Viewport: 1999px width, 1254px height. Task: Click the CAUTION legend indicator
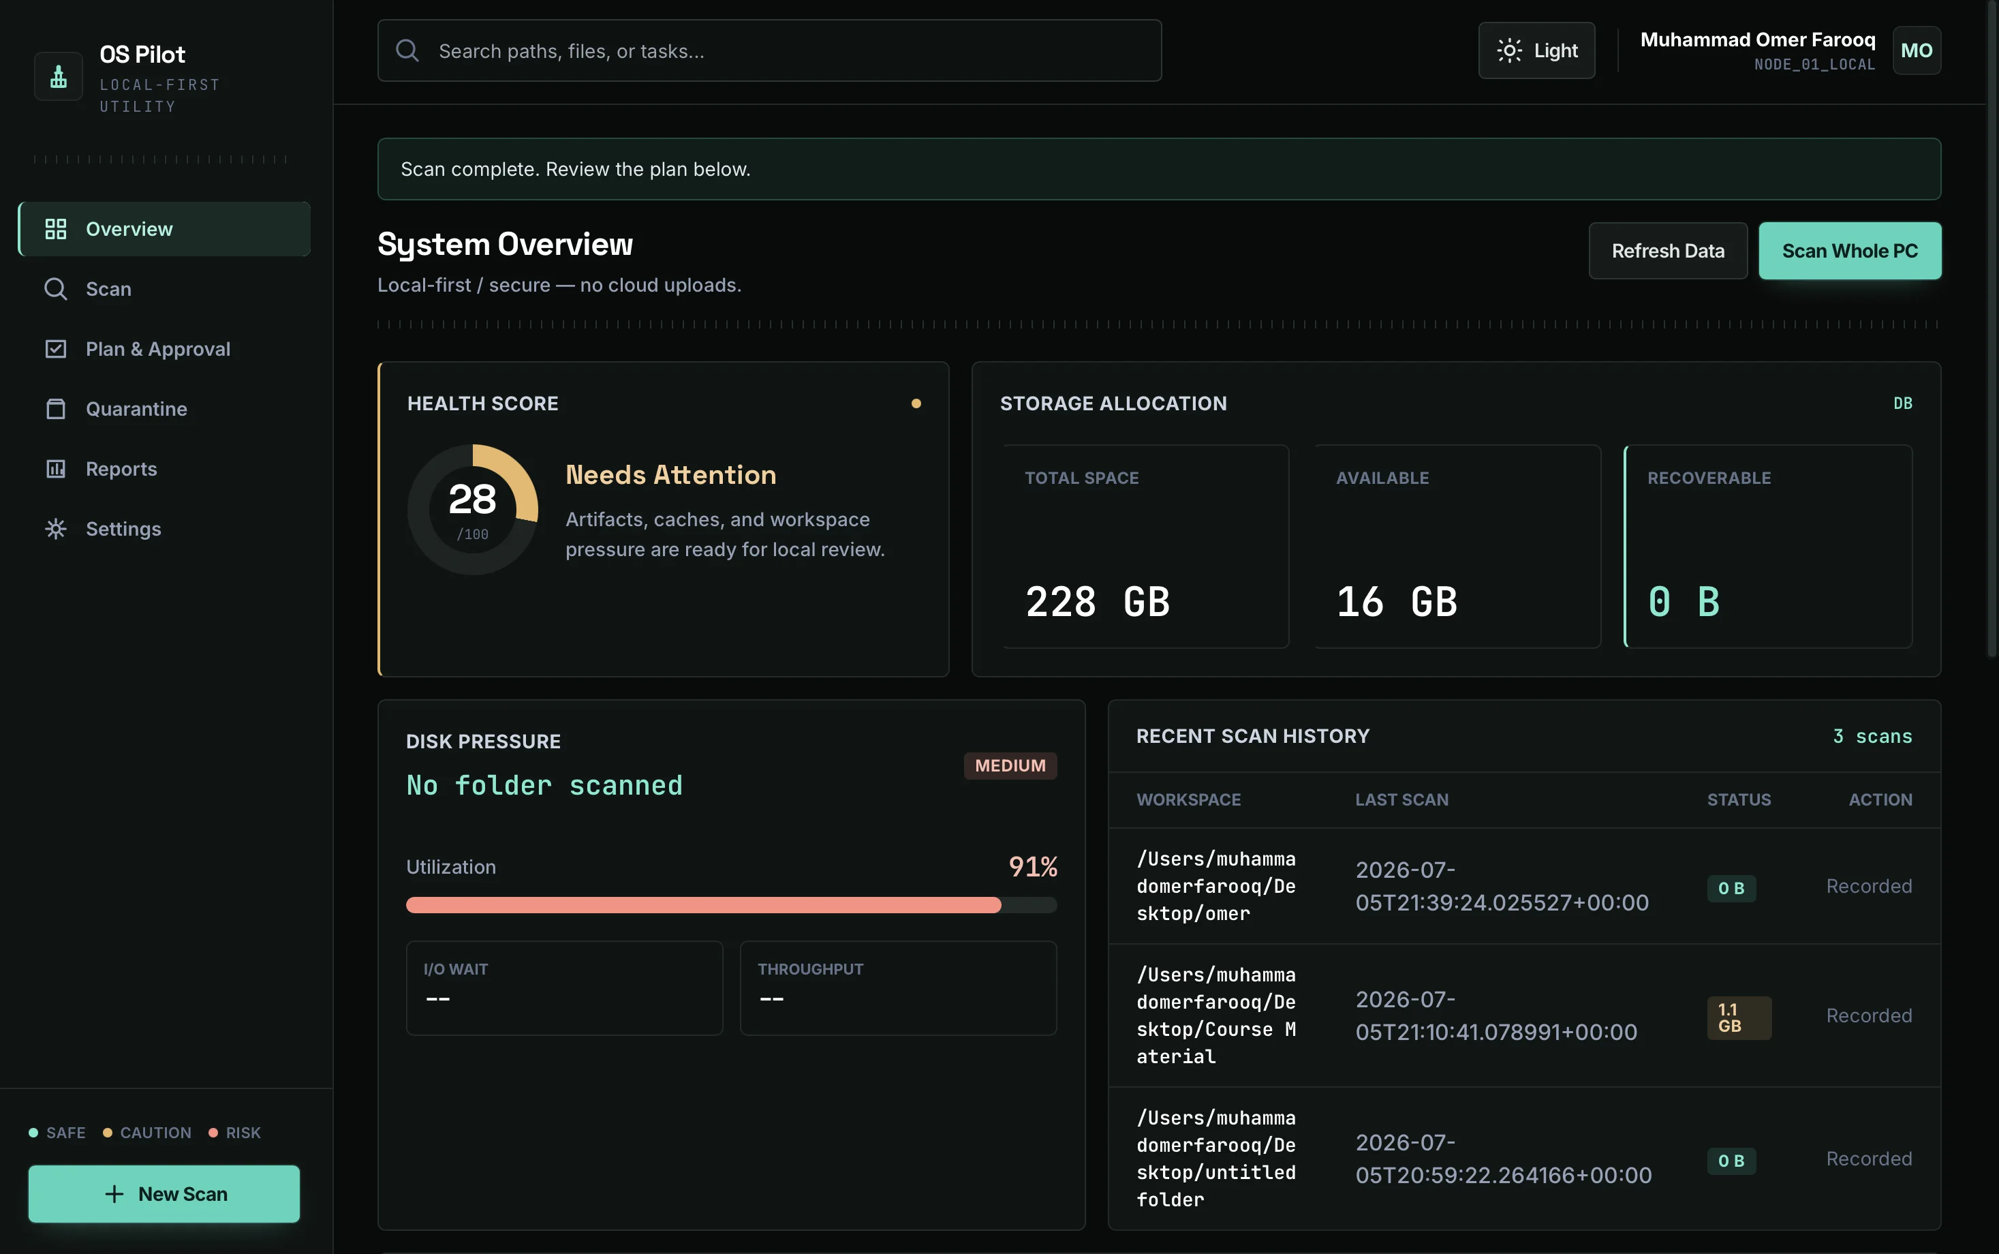pyautogui.click(x=146, y=1132)
